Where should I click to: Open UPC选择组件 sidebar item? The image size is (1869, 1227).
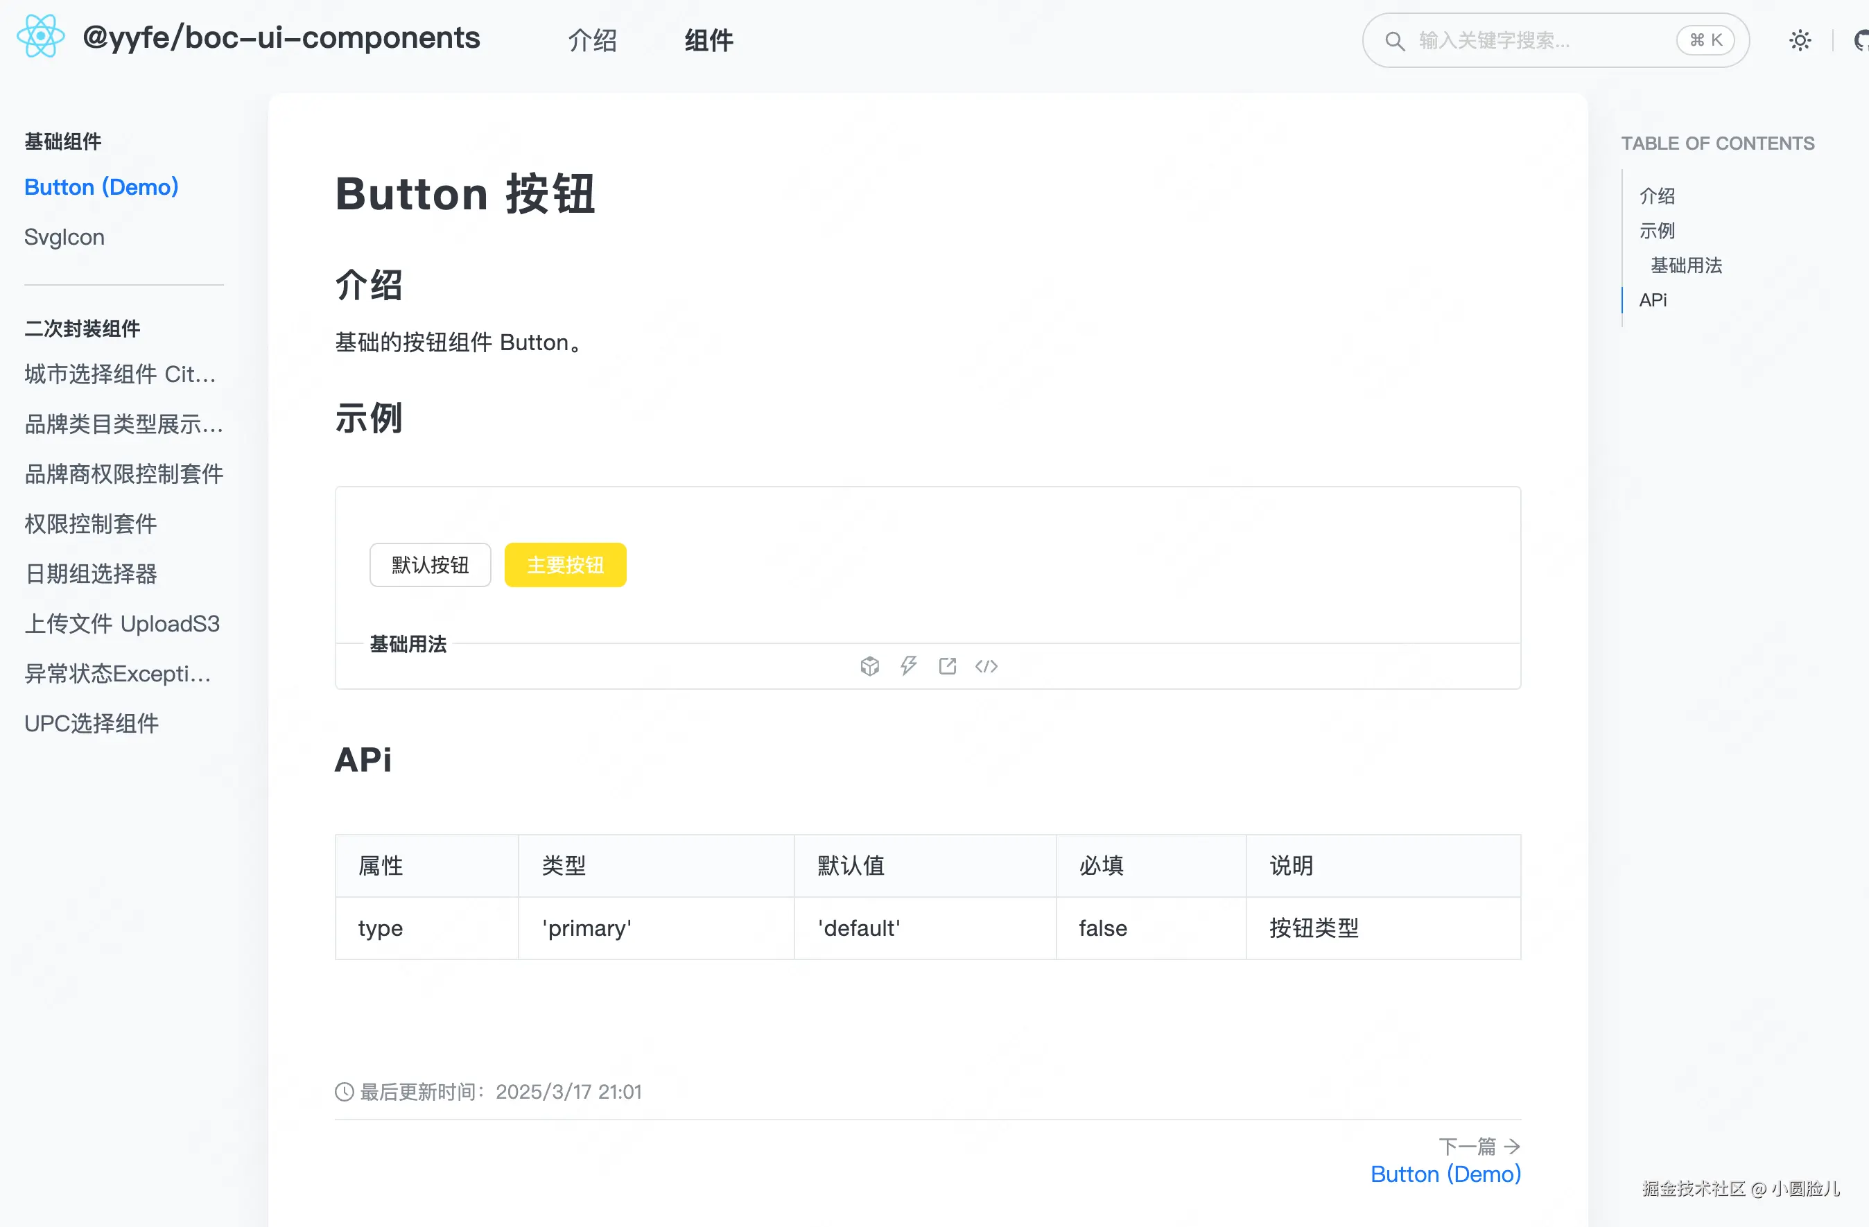point(91,723)
